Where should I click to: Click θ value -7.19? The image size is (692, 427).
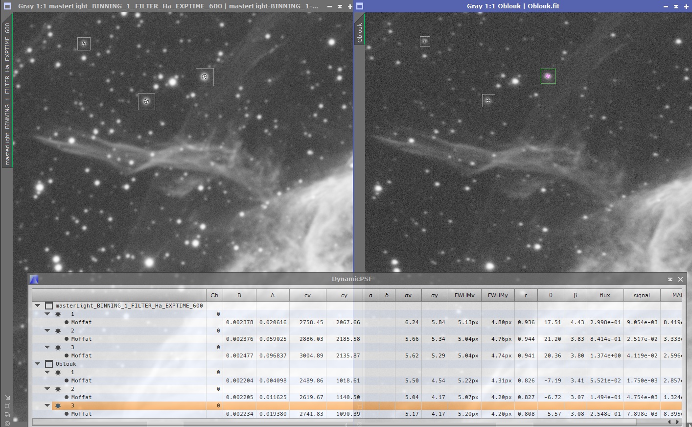pos(553,380)
